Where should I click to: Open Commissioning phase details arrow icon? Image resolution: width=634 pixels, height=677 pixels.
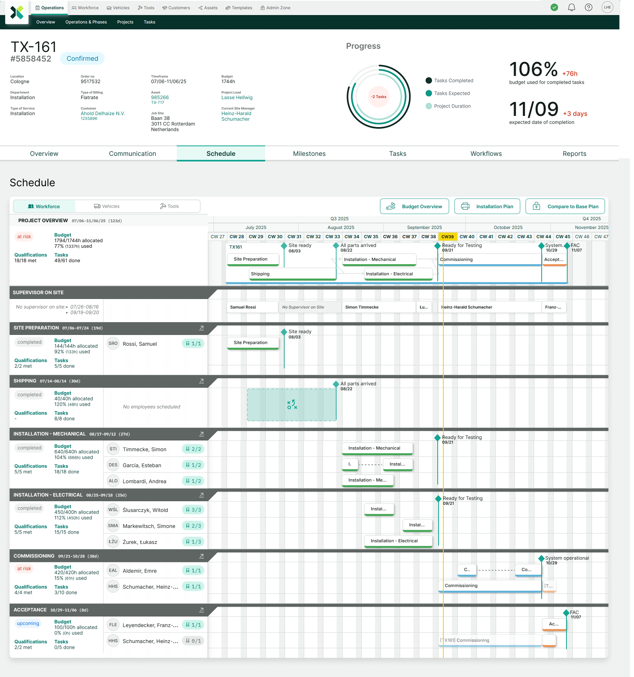[201, 556]
